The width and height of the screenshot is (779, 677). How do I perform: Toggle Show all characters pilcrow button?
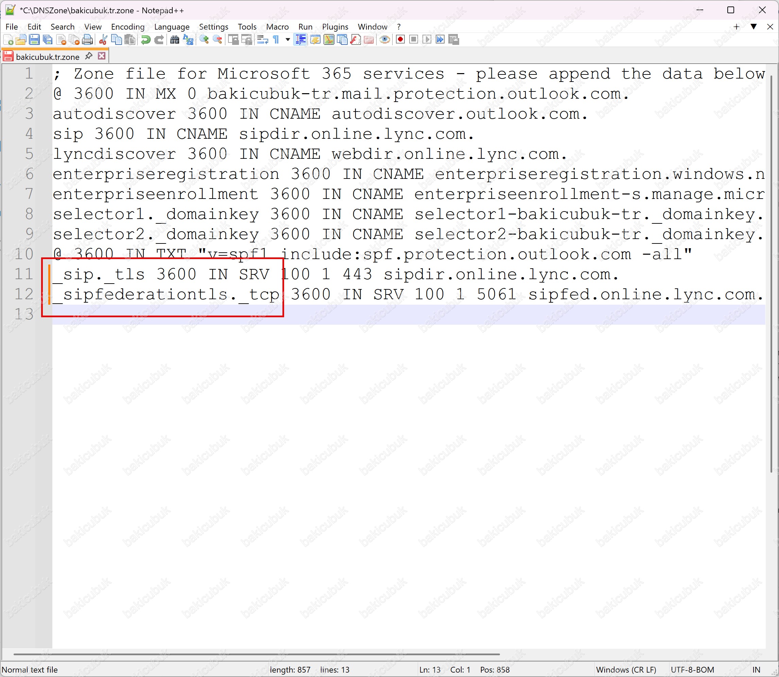coord(276,40)
